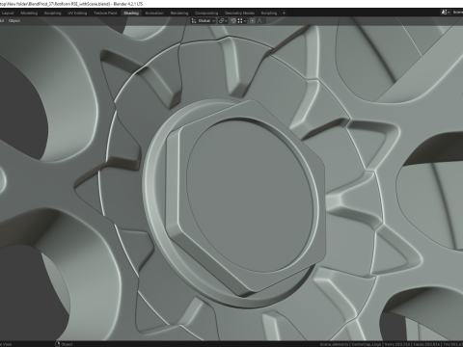The width and height of the screenshot is (463, 347).
Task: Open the Rendering workspace tab
Action: click(179, 13)
